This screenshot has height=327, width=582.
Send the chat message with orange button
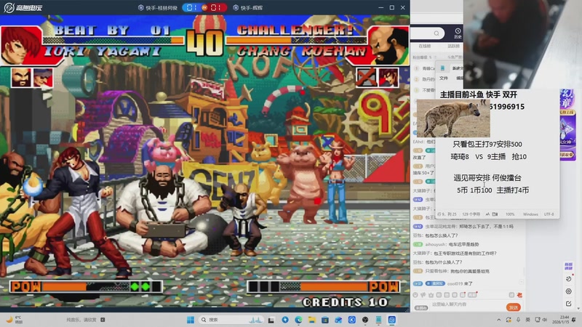(x=514, y=307)
